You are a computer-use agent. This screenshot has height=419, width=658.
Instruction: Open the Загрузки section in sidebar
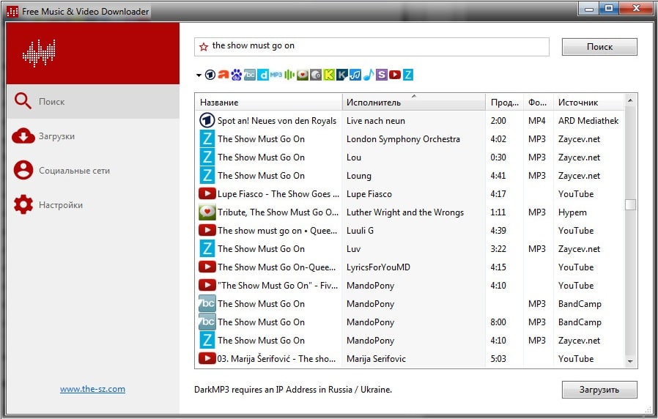point(93,136)
